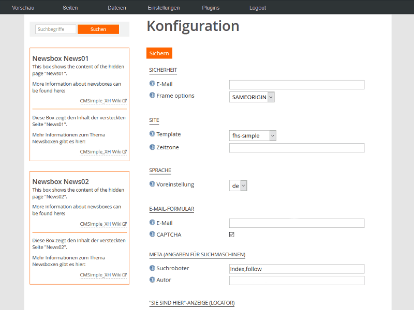Open first CMSimple_XH Wiki link in News01
The height and width of the screenshot is (310, 414).
coord(103,101)
